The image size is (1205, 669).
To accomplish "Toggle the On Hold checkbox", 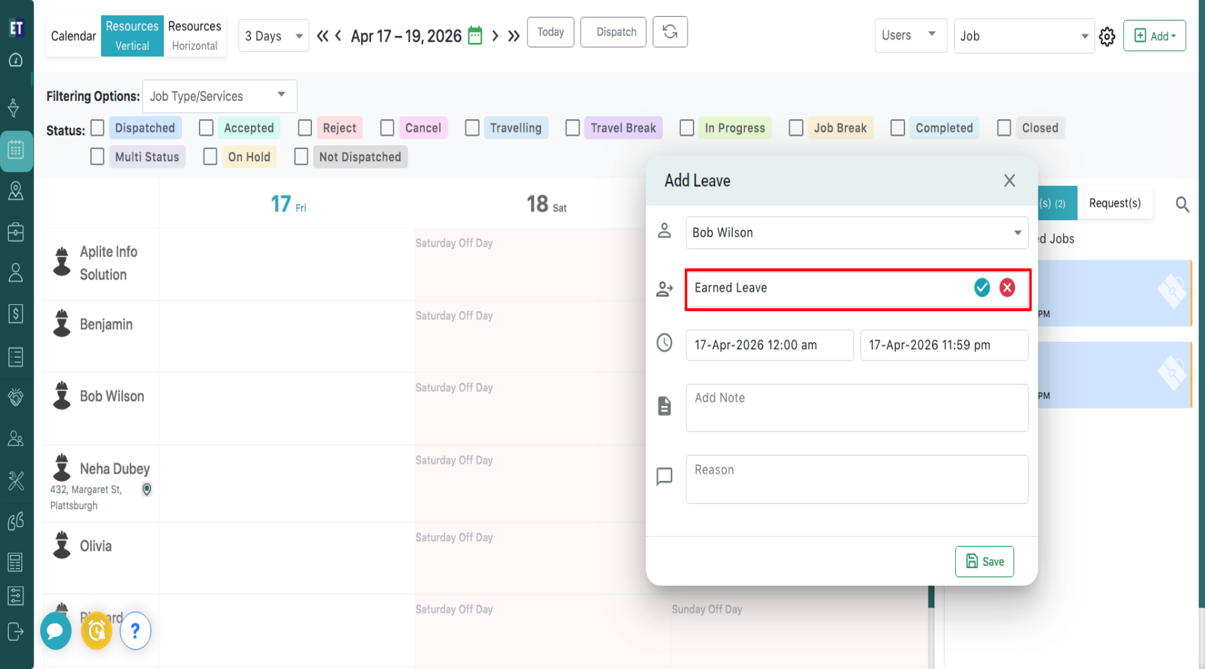I will point(210,157).
